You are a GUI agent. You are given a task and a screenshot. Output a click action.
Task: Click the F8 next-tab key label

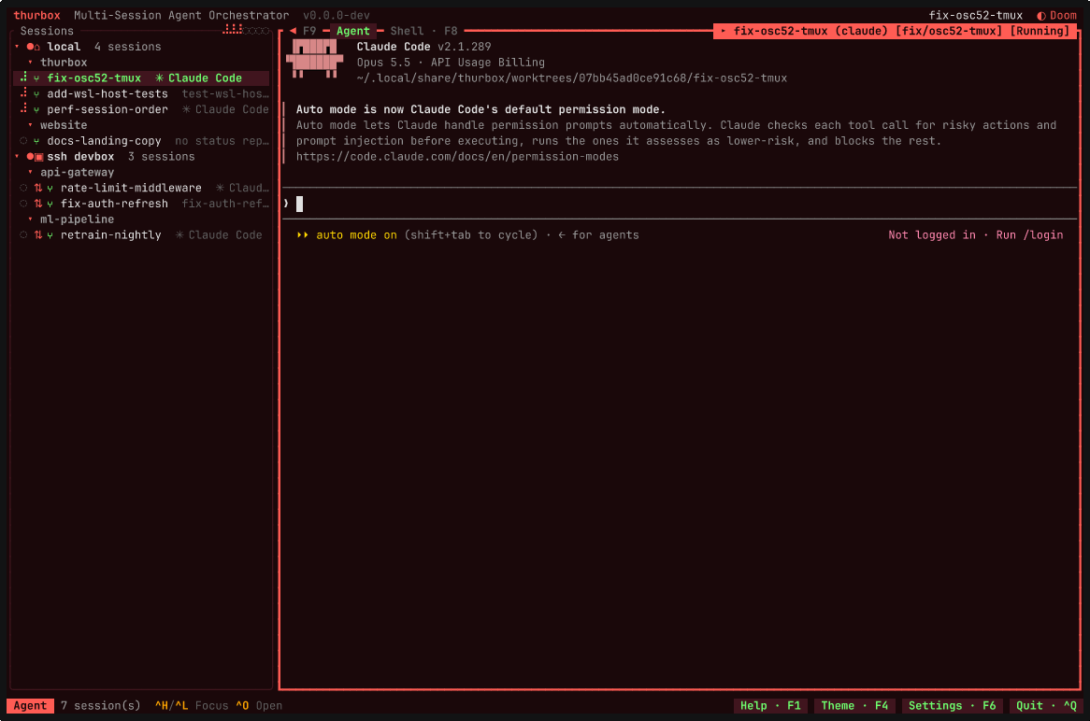451,31
